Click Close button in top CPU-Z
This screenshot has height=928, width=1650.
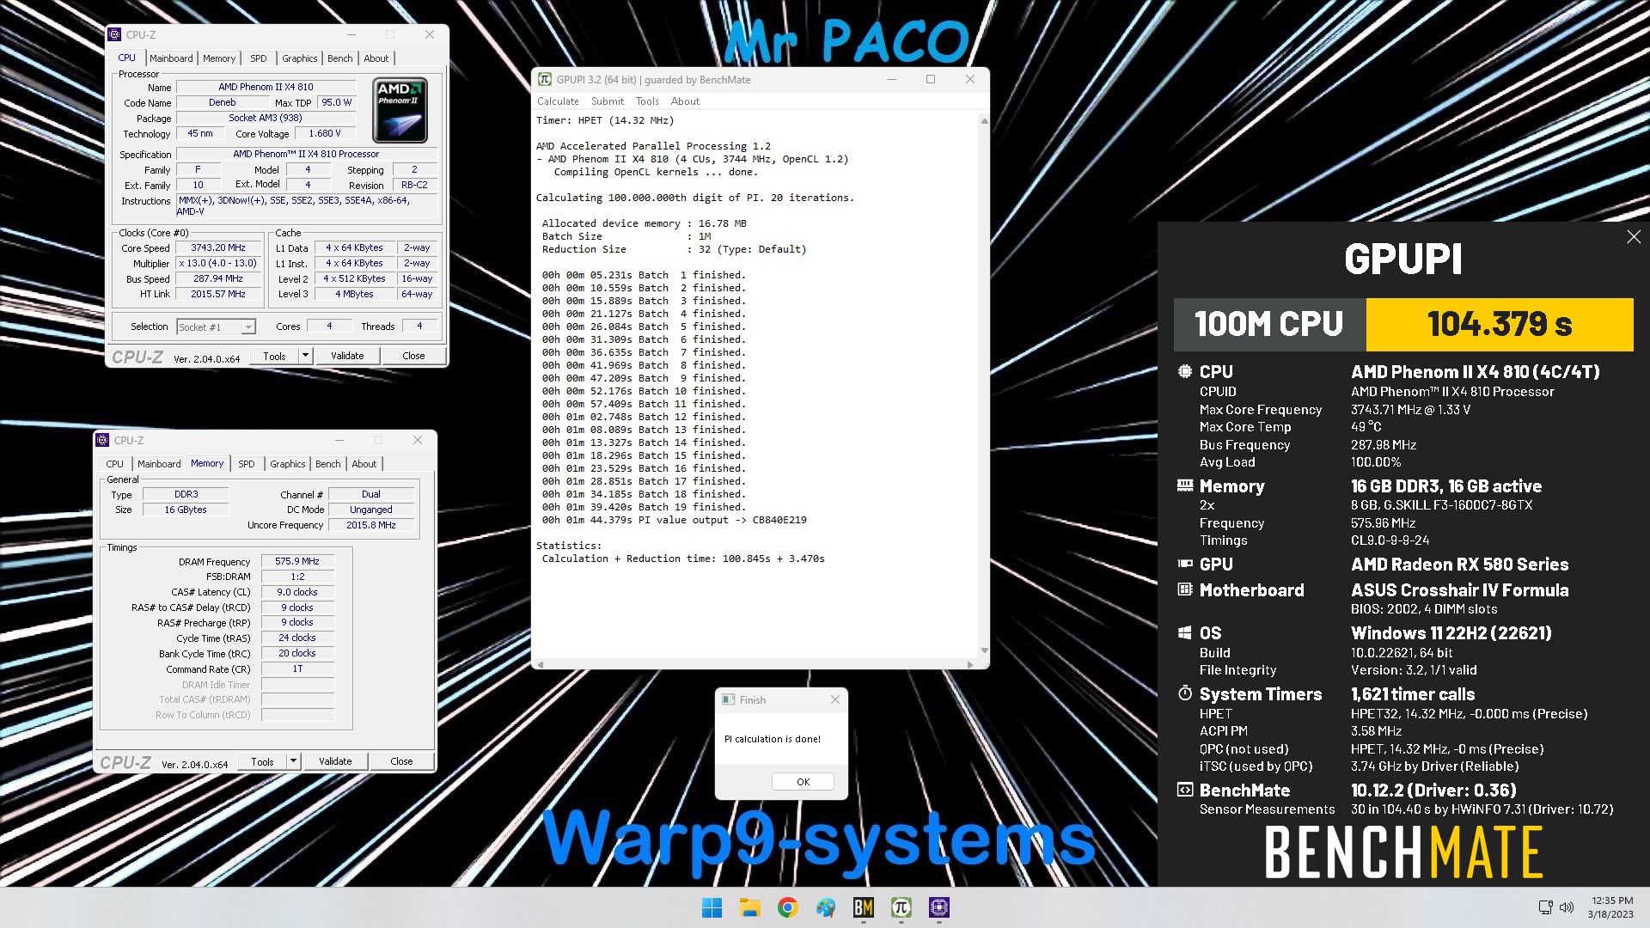[x=413, y=356]
